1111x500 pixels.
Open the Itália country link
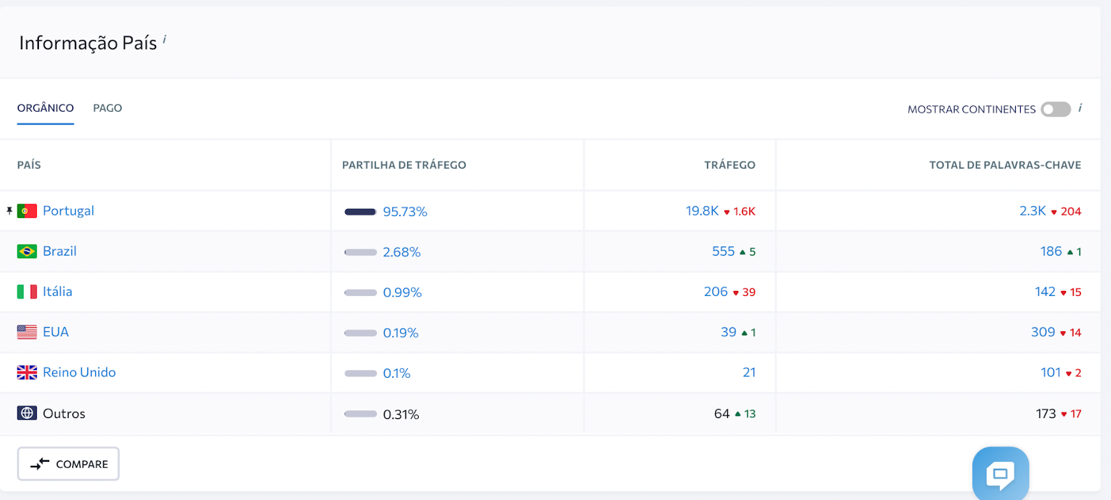point(58,292)
